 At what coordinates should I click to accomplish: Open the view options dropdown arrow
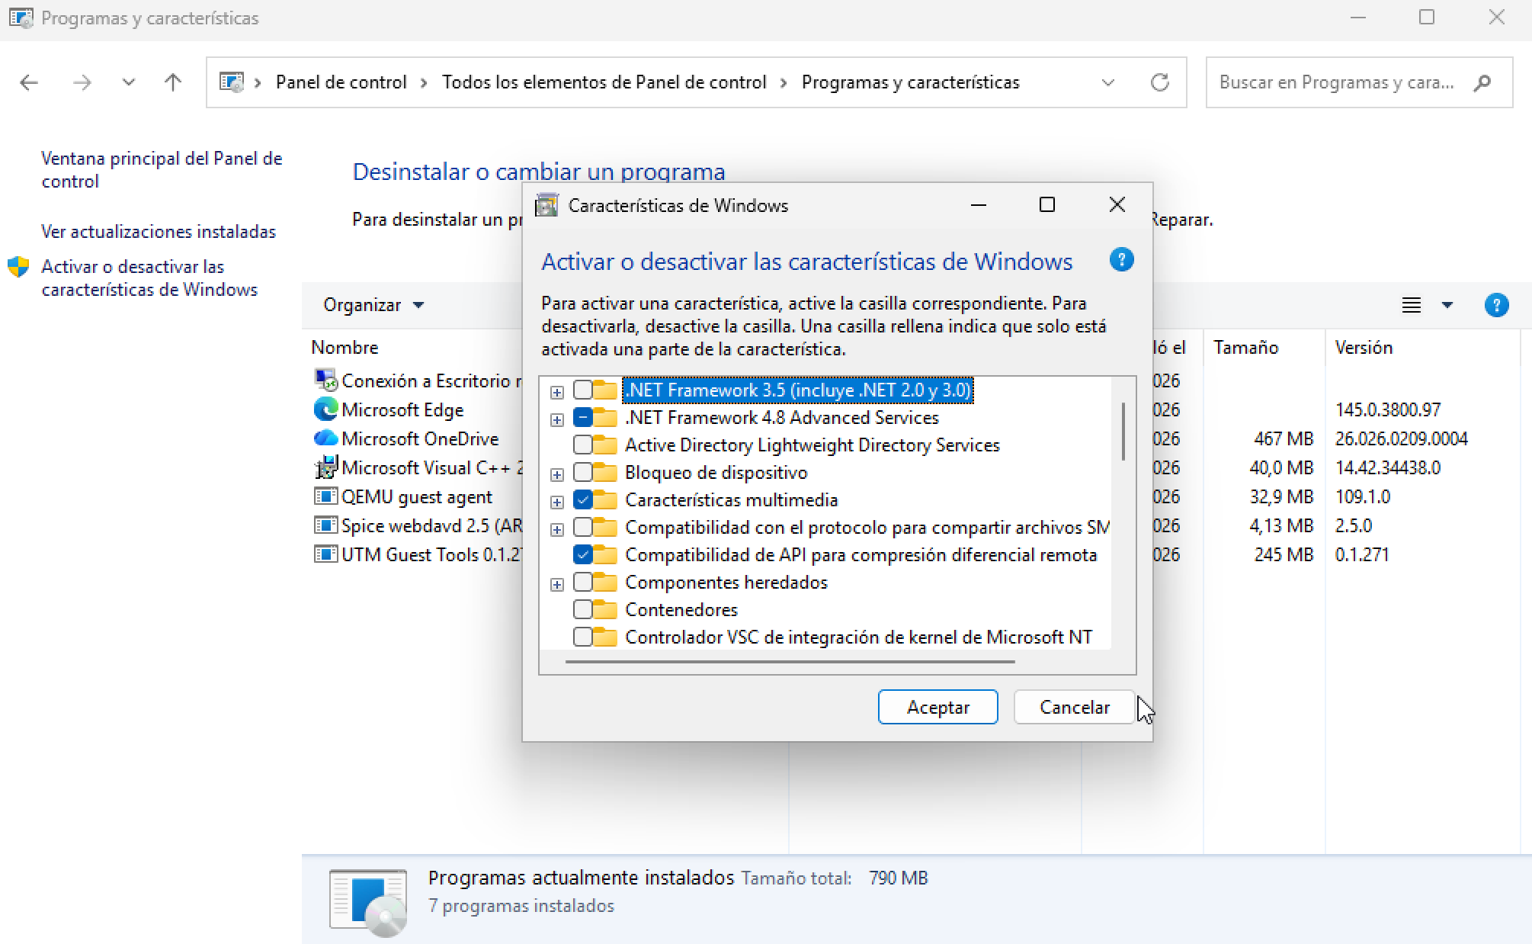point(1447,305)
